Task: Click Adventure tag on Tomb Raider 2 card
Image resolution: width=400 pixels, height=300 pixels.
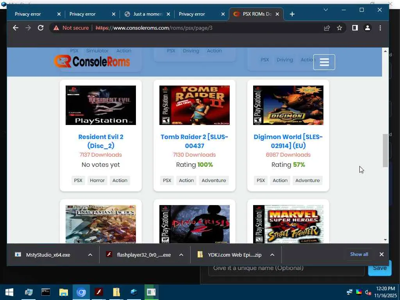Action: pyautogui.click(x=214, y=180)
